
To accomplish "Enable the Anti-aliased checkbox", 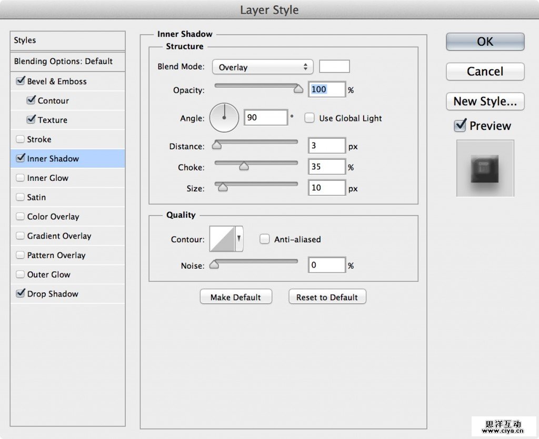I will click(265, 239).
